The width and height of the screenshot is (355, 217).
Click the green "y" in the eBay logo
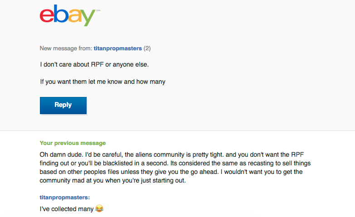88,18
